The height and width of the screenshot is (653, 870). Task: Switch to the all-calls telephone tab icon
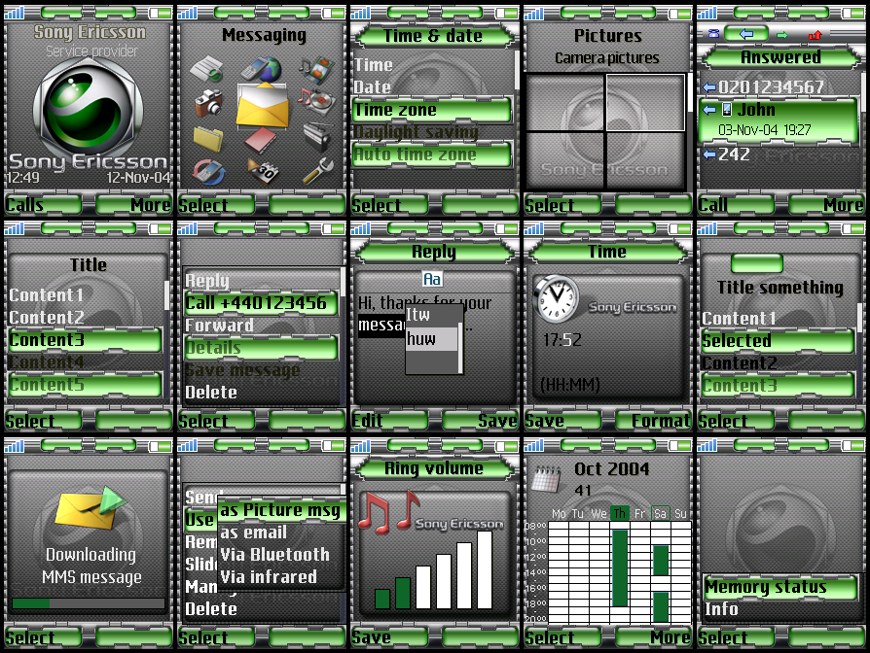pyautogui.click(x=713, y=34)
